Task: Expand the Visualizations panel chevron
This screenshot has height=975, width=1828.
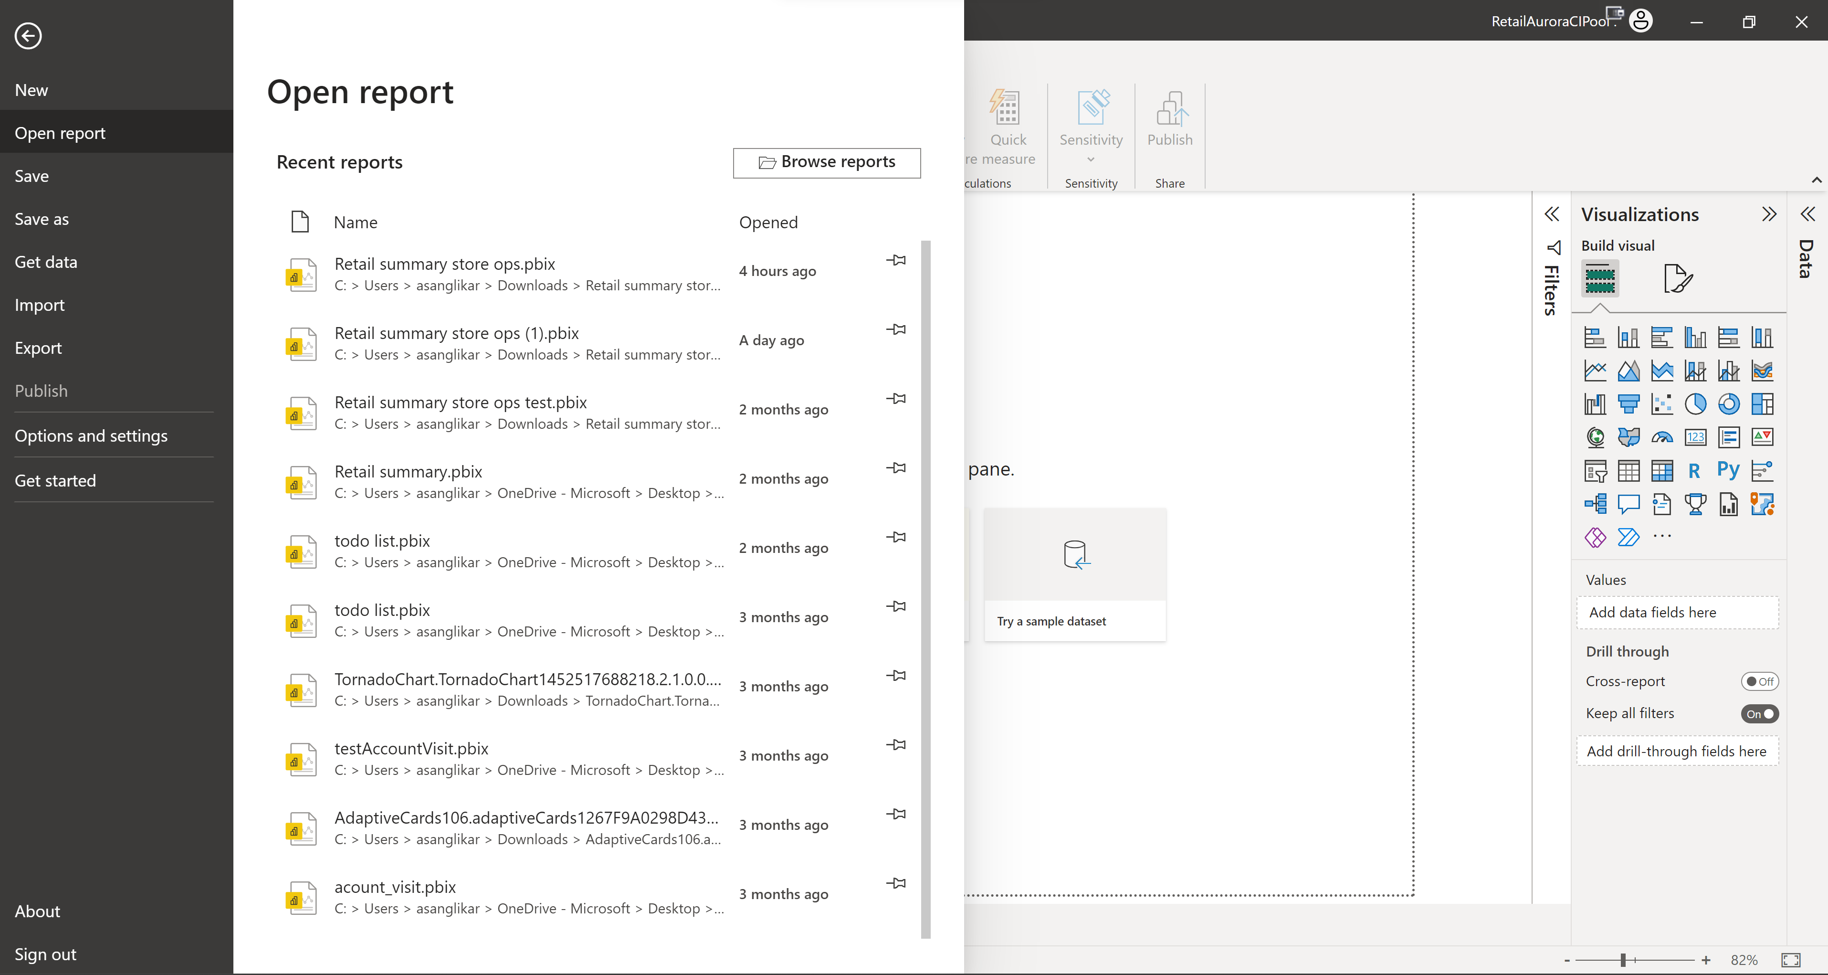Action: coord(1769,214)
